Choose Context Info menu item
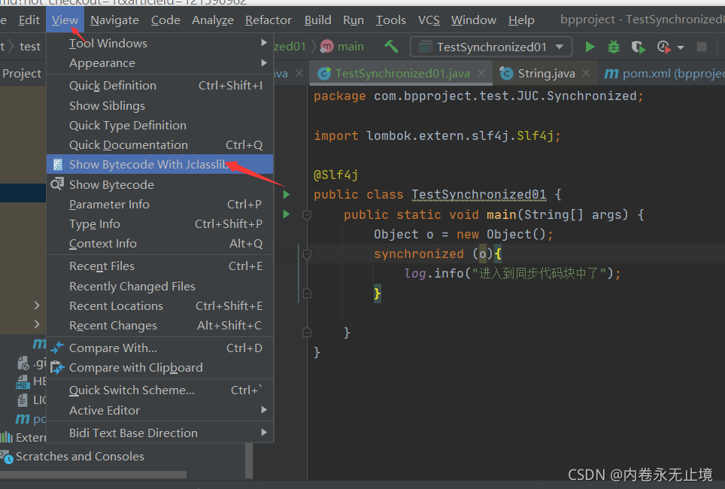The width and height of the screenshot is (725, 489). tap(160, 243)
